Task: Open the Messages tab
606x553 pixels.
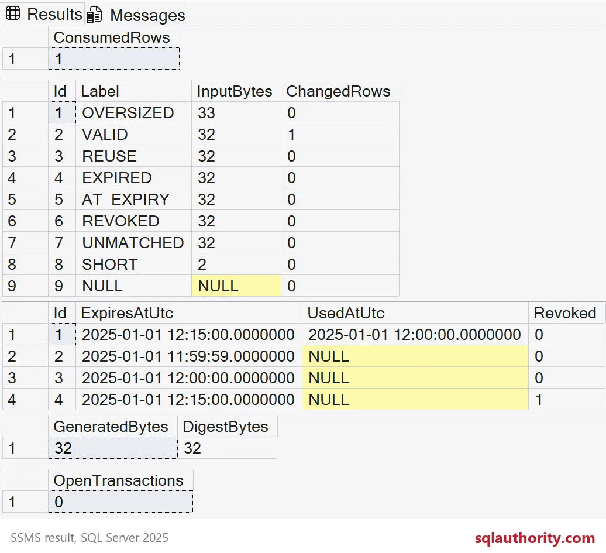Action: point(135,15)
